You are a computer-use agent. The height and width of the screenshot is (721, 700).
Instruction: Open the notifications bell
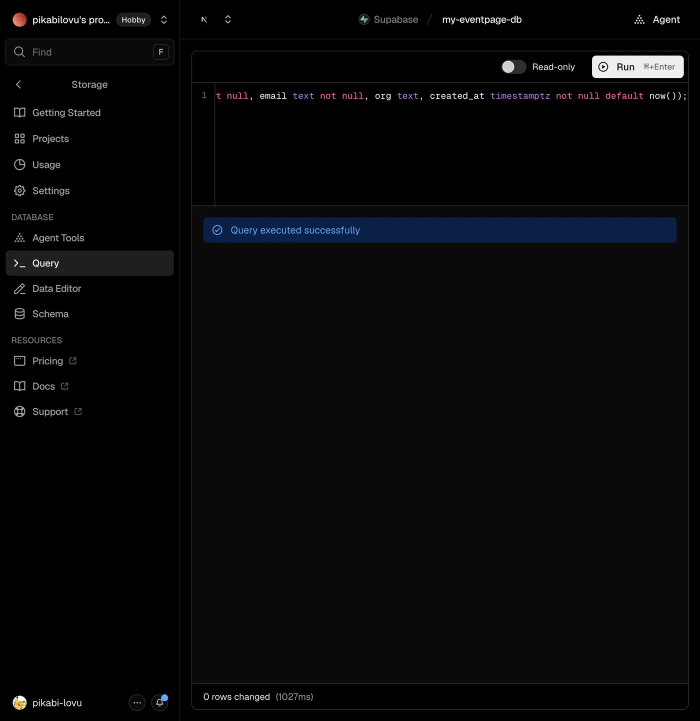click(160, 703)
